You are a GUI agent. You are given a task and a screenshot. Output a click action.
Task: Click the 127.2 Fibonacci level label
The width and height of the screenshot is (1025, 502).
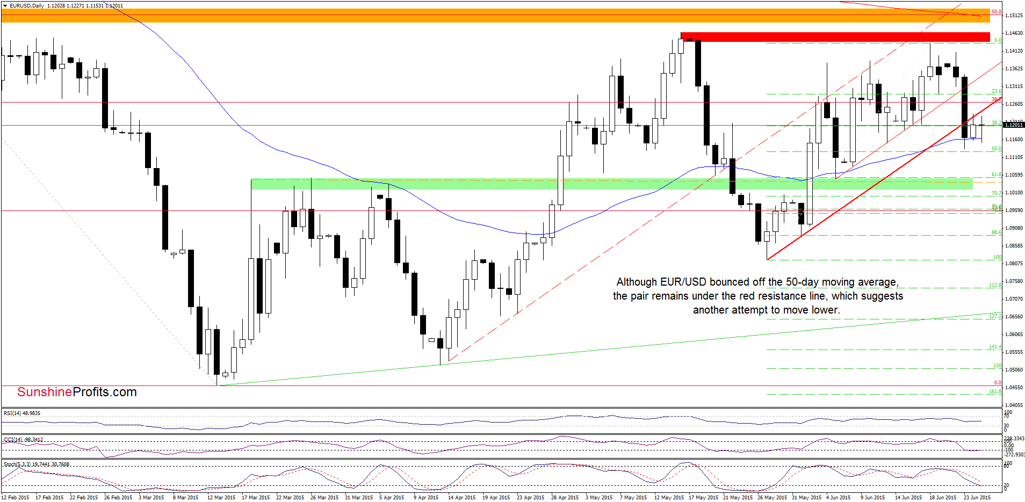995,316
